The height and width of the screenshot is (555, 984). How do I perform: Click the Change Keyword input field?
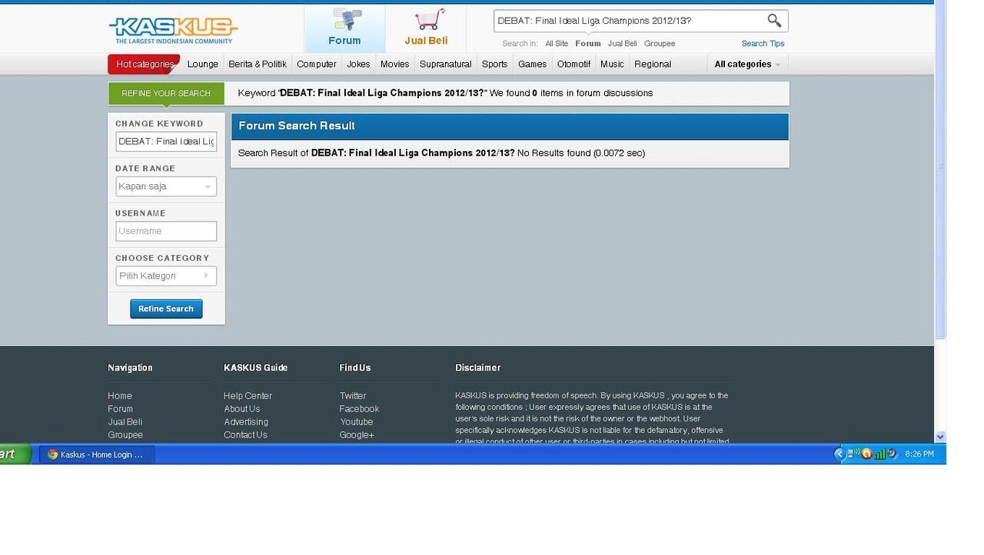166,142
